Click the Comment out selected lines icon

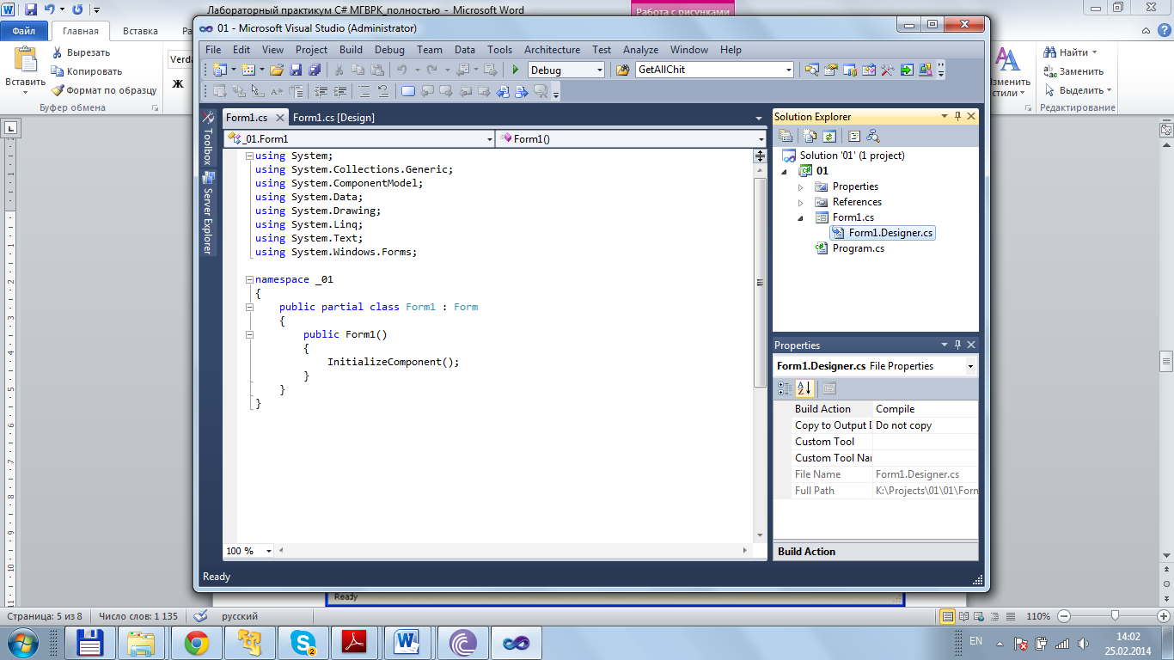point(364,90)
